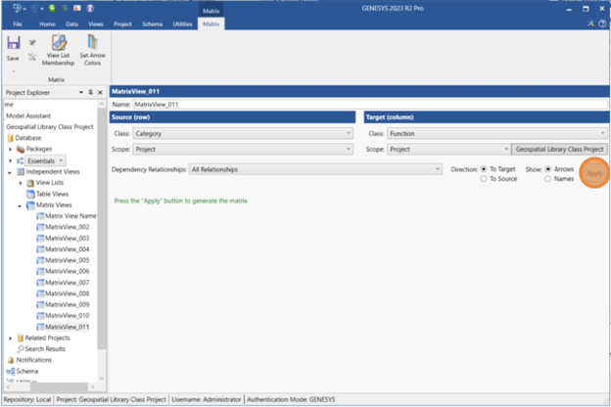This screenshot has width=611, height=407.
Task: Switch to the Schema ribbon tab
Action: click(x=152, y=23)
